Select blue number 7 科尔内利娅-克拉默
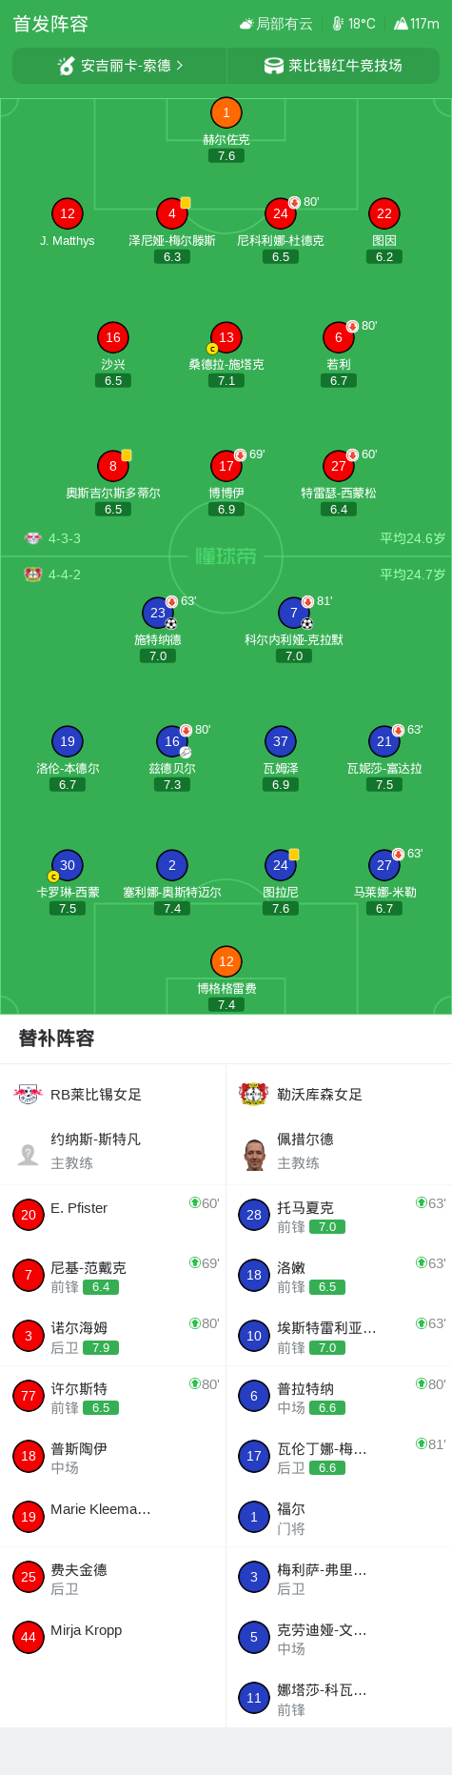 (294, 630)
